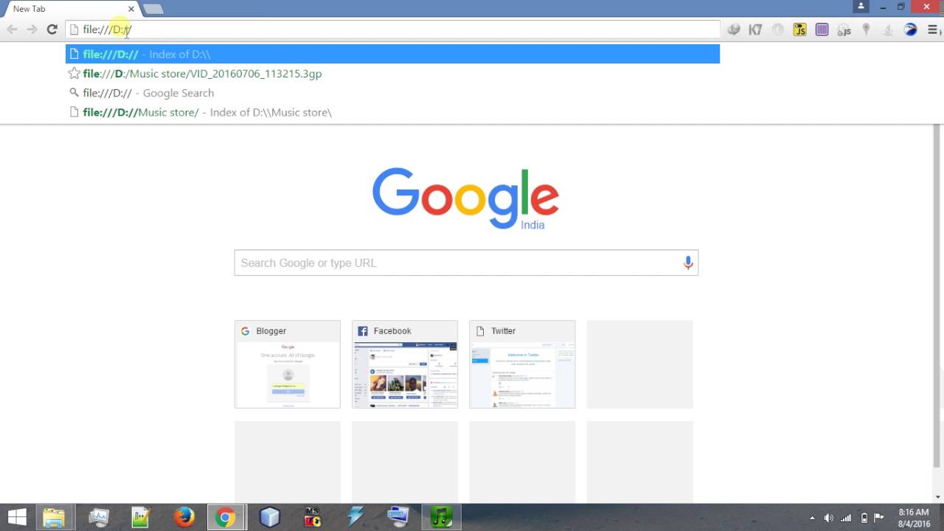Click the gray map pin extension icon
944x531 pixels.
[x=866, y=29]
